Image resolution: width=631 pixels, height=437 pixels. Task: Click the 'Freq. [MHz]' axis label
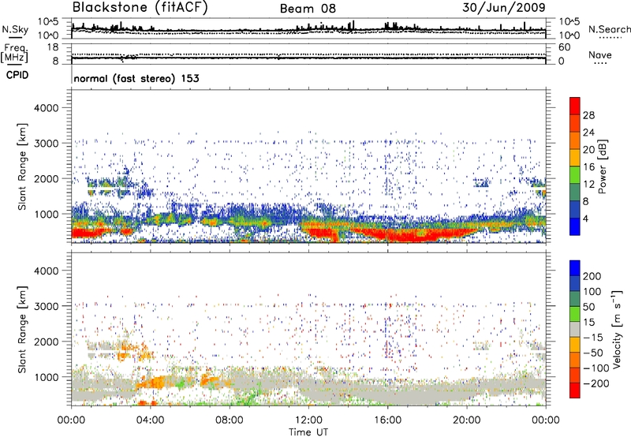pyautogui.click(x=14, y=54)
